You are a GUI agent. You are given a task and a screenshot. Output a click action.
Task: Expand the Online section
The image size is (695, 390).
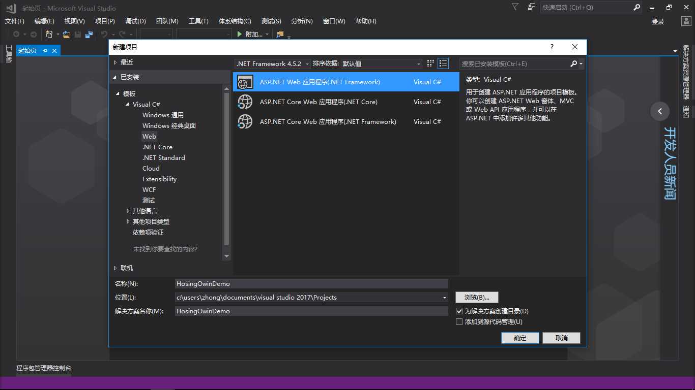click(x=115, y=268)
